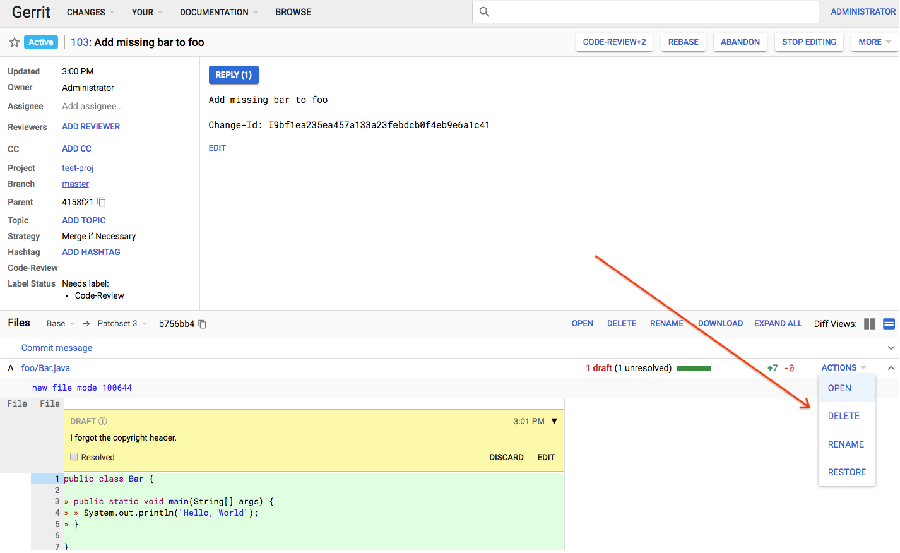Open the Patchset 3 dropdown
This screenshot has width=900, height=553.
122,324
